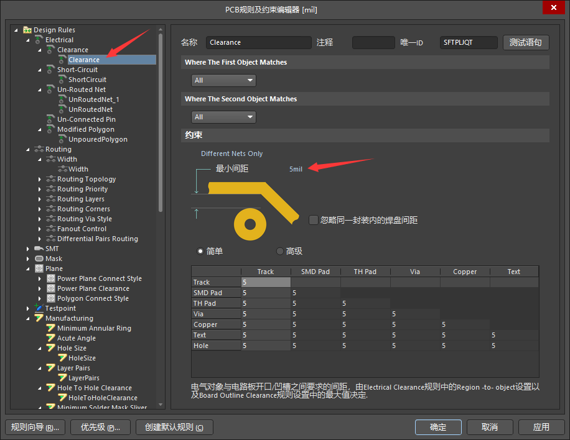570x440 pixels.
Task: Select the 高级 (advanced) radio button
Action: [280, 251]
